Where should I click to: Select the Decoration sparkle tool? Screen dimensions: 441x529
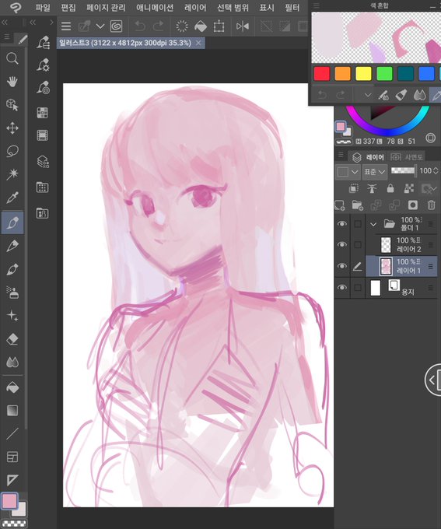[12, 316]
